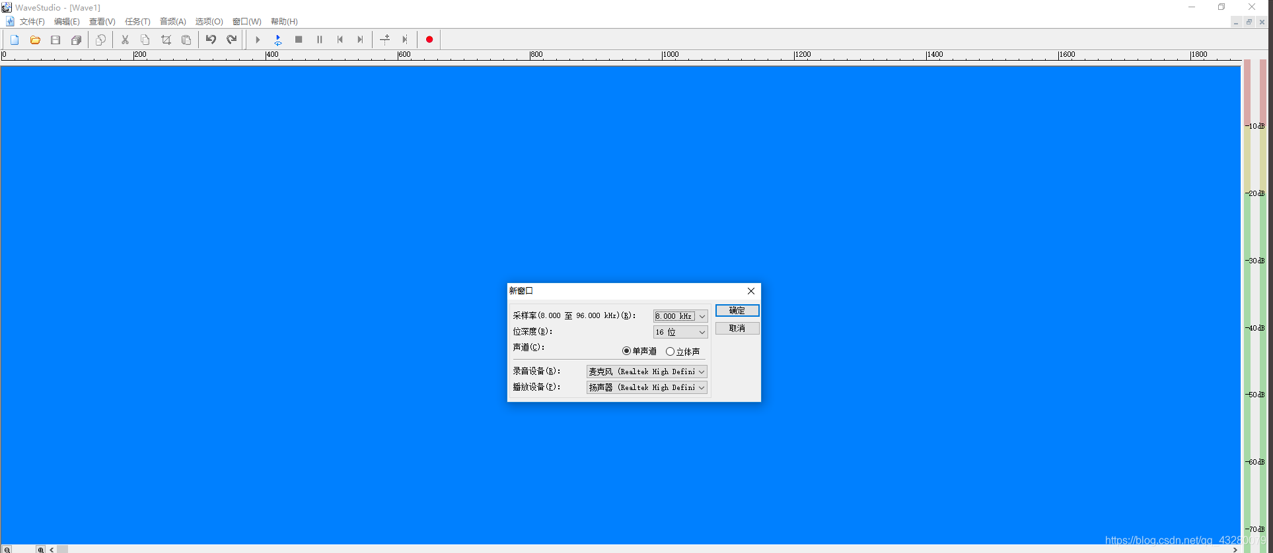Click the copy icon in toolbar
This screenshot has width=1273, height=553.
[x=145, y=40]
